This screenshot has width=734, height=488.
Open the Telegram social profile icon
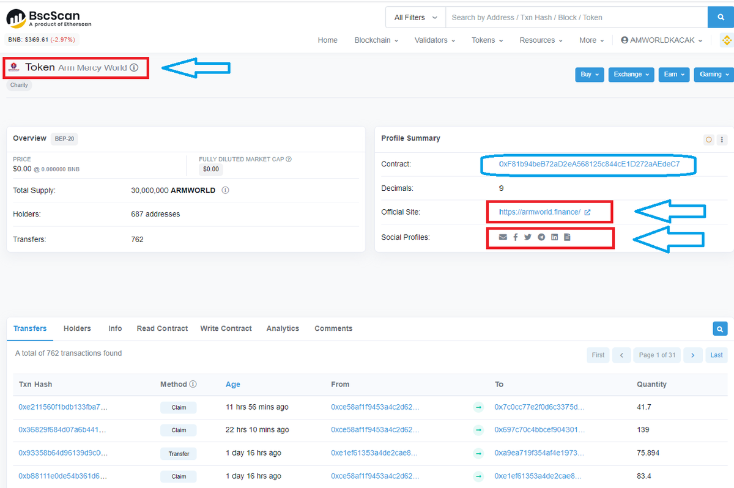tap(541, 237)
